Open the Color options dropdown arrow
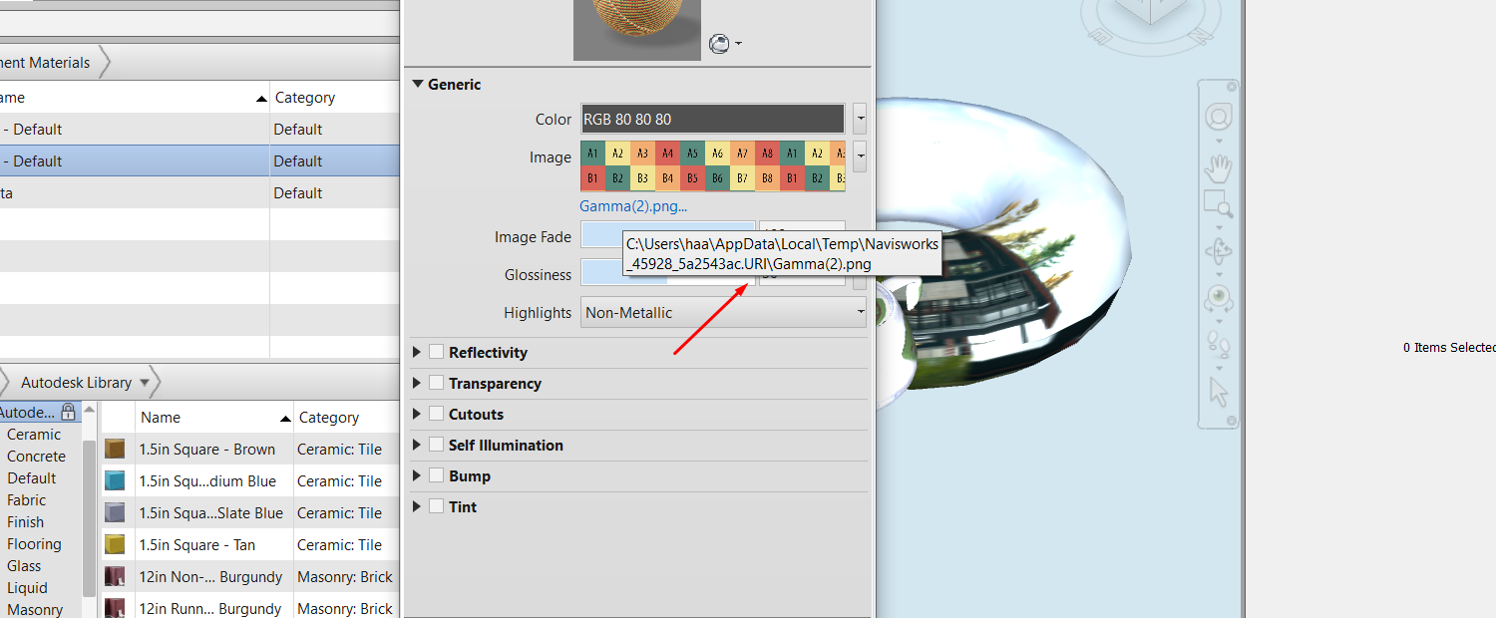1496x618 pixels. [x=860, y=119]
